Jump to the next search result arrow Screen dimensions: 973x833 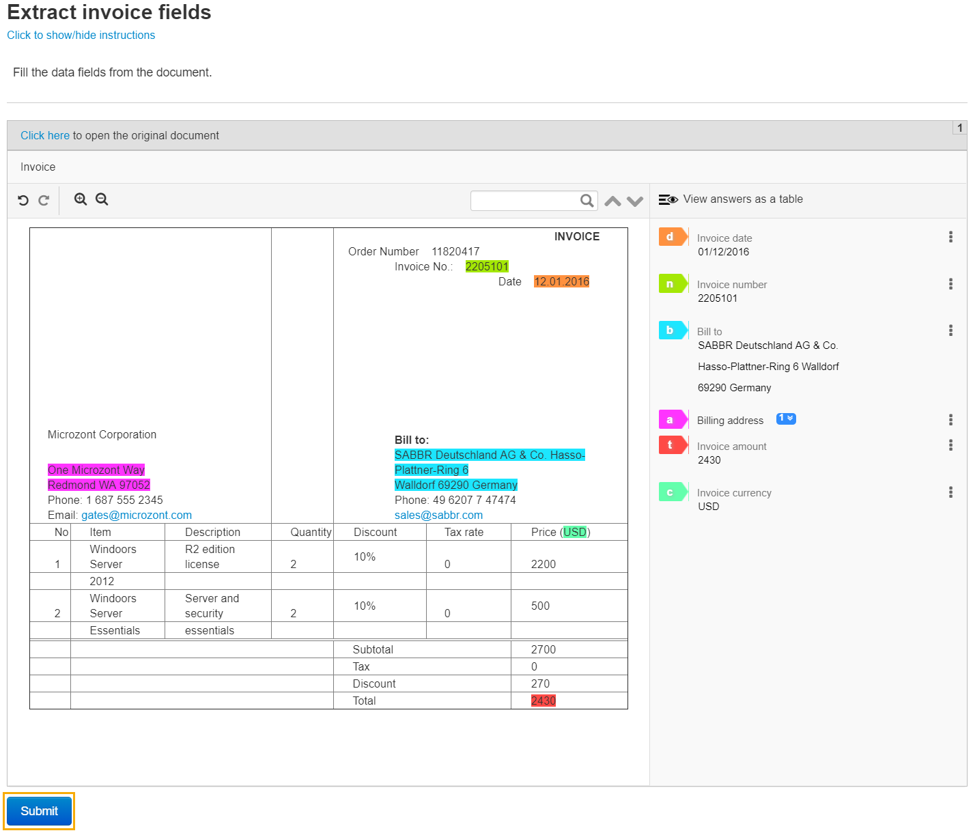point(635,201)
